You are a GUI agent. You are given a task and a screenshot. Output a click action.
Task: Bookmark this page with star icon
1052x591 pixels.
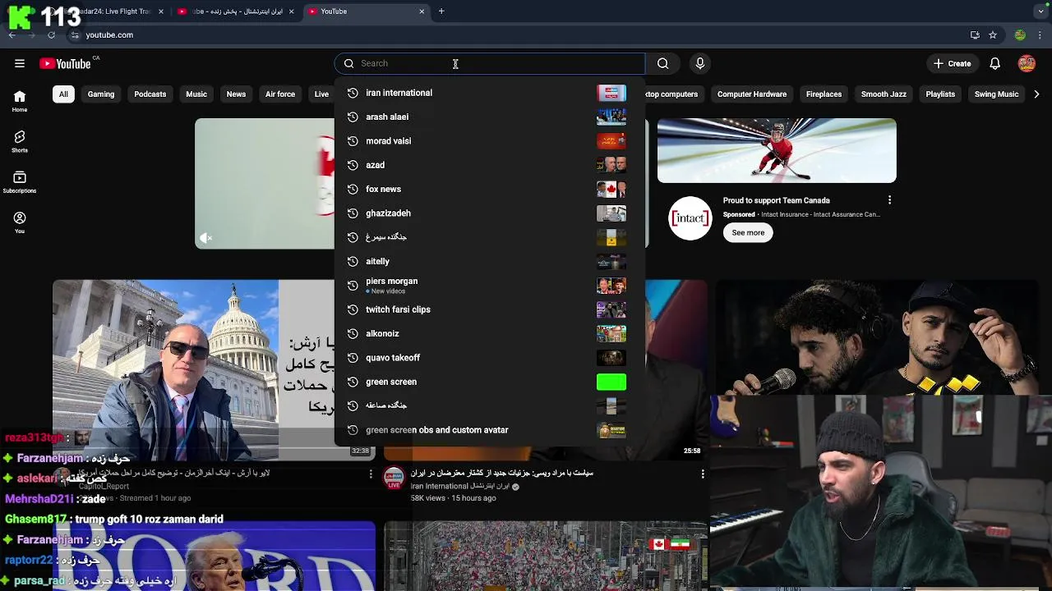993,35
